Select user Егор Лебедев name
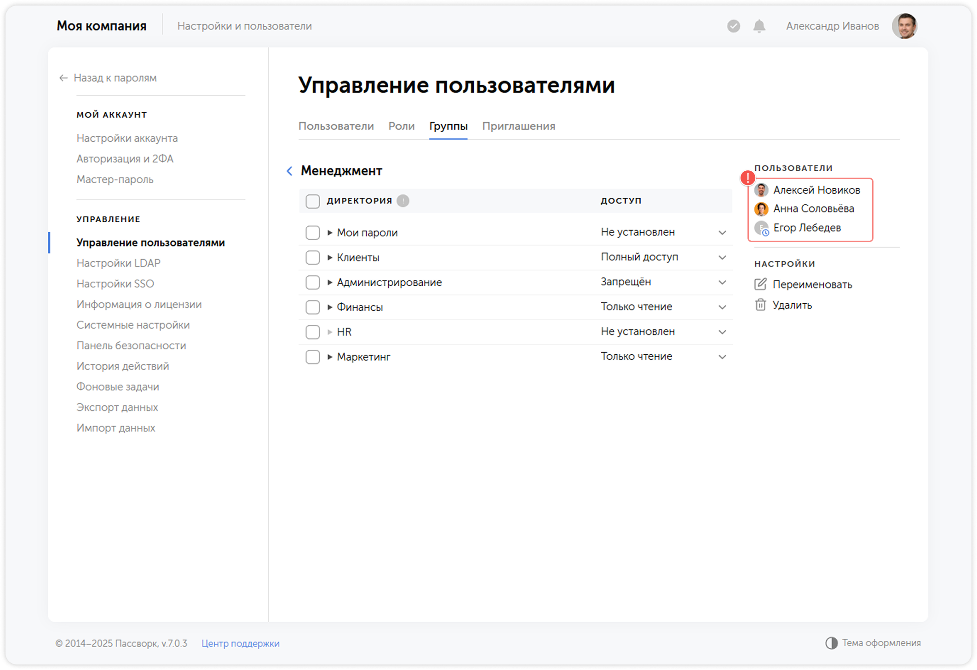This screenshot has height=670, width=977. (807, 228)
